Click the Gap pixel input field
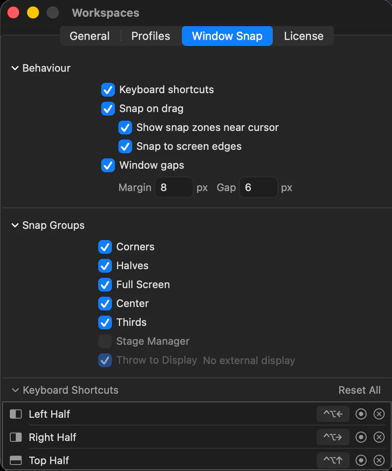 click(x=259, y=188)
